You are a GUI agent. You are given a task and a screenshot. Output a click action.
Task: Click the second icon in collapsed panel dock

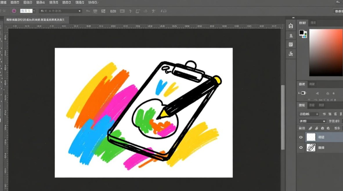tap(291, 35)
